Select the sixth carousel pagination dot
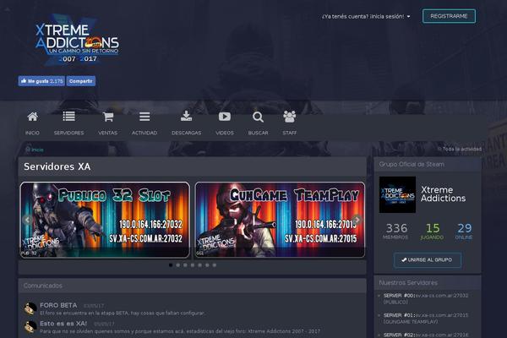 point(207,264)
